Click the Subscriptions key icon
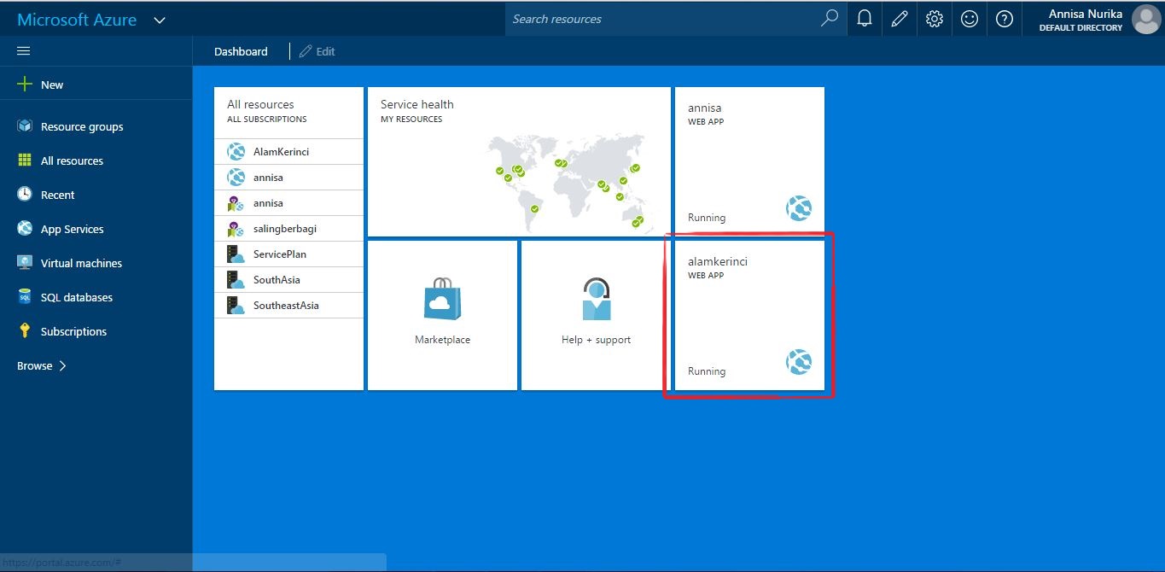Screen dimensions: 1165x572 click(x=25, y=331)
